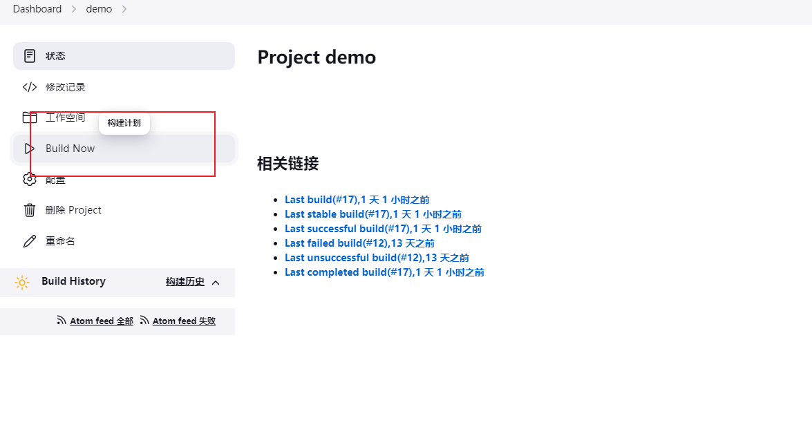Click the 相关链接 heading
Screen dimensions: 812x425
288,164
